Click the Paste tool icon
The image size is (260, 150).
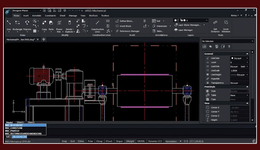51,22
